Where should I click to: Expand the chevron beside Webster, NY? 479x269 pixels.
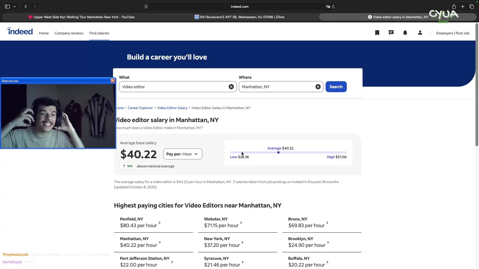tap(241, 223)
